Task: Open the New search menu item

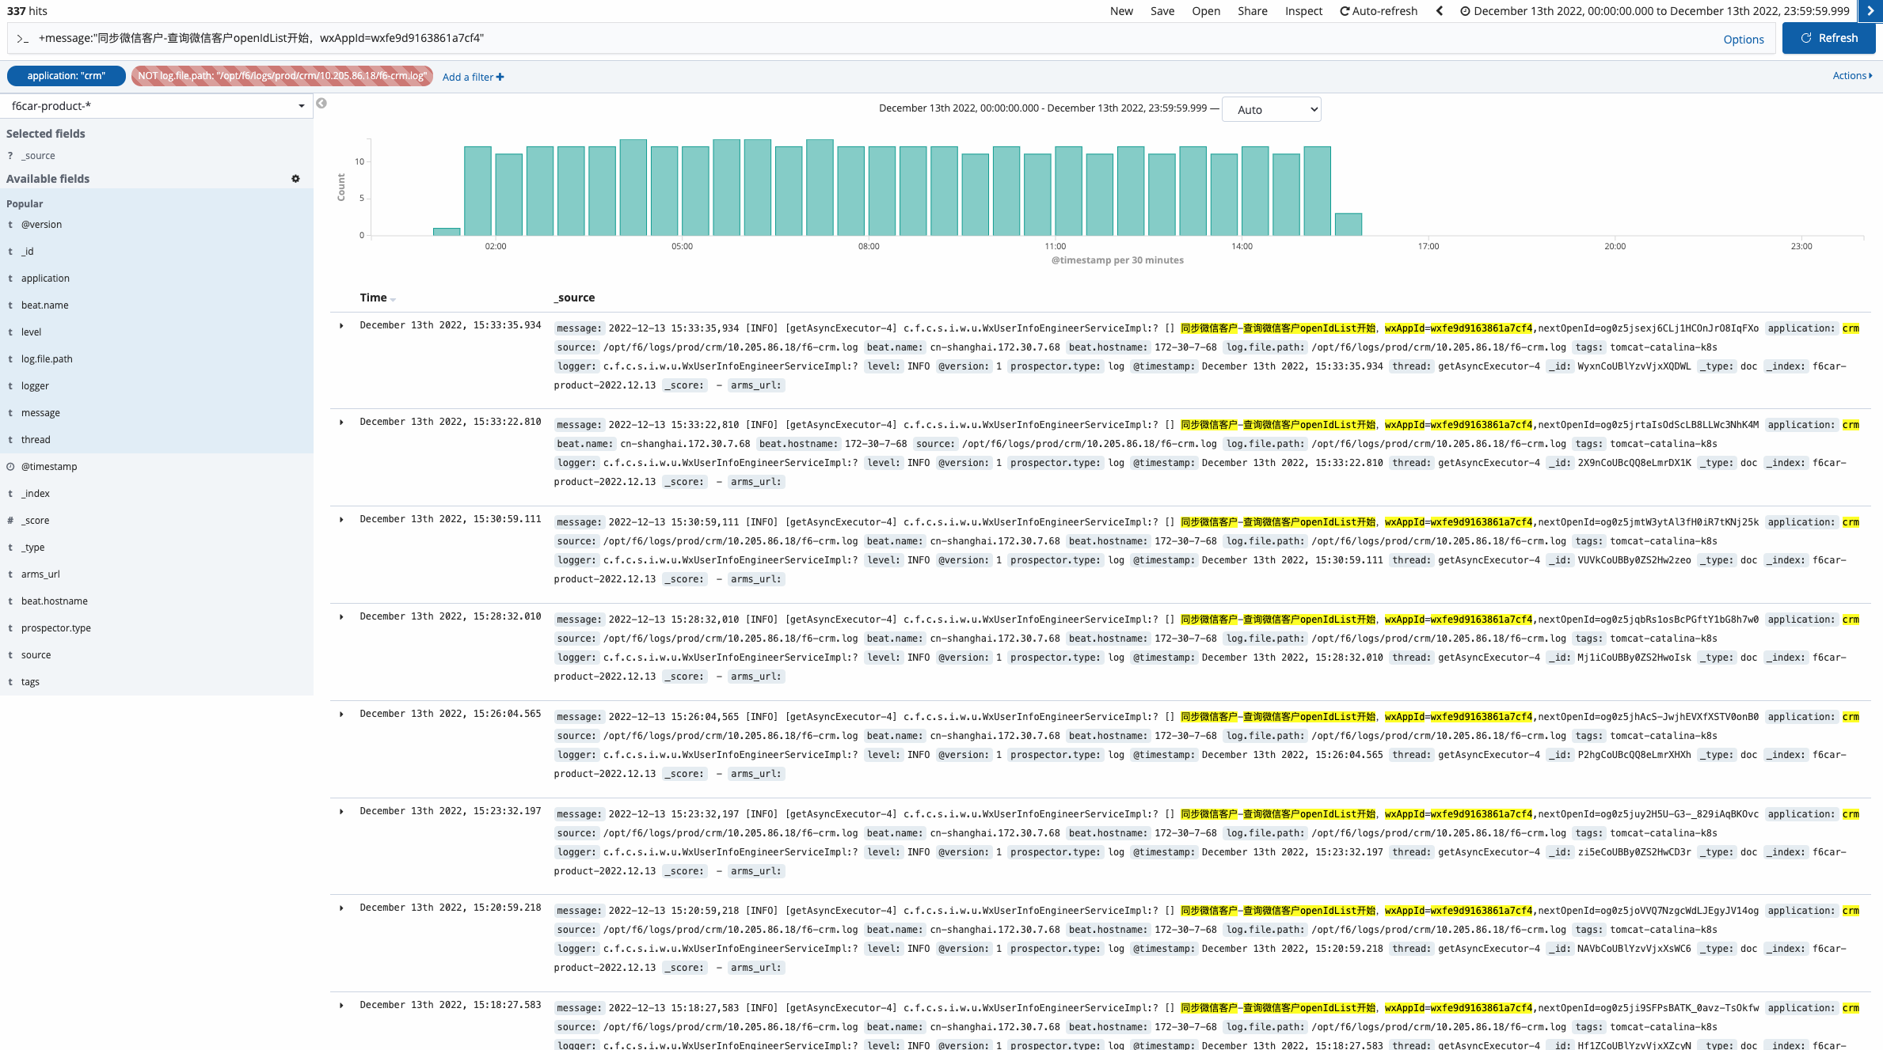Action: [x=1121, y=11]
